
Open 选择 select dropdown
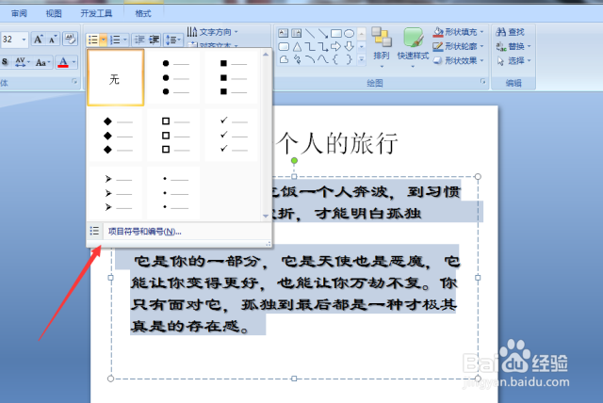point(513,60)
